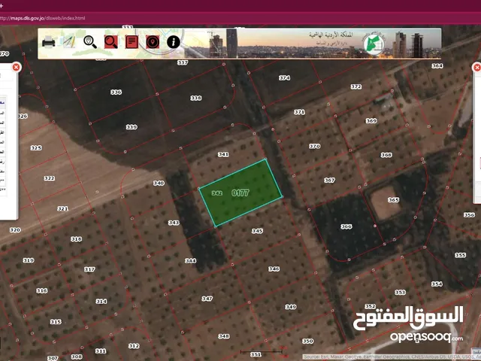Click parcel label 364
Screen dimensions: 481x361
point(437,65)
